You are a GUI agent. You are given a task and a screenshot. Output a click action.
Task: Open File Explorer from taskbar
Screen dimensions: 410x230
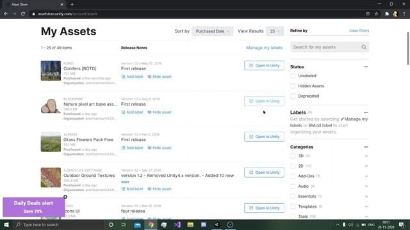click(x=190, y=224)
